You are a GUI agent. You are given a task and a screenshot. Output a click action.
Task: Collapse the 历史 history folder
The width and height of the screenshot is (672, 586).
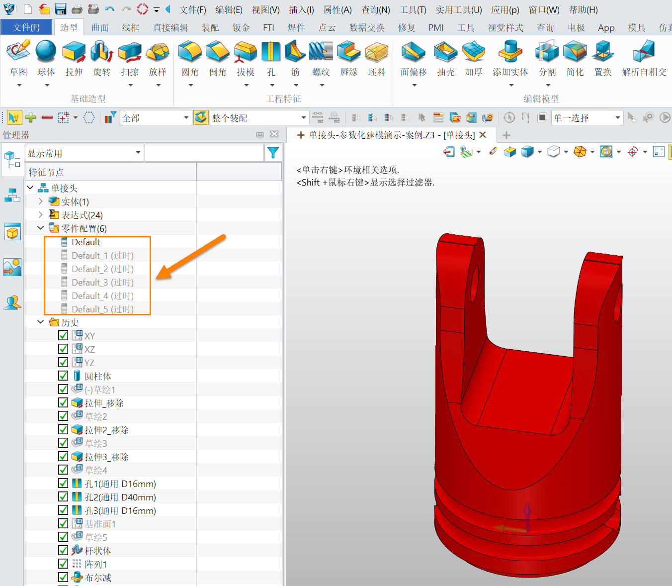click(41, 322)
